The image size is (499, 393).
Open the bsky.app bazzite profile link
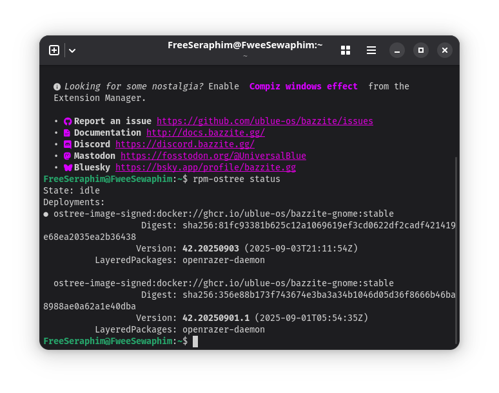pyautogui.click(x=206, y=168)
